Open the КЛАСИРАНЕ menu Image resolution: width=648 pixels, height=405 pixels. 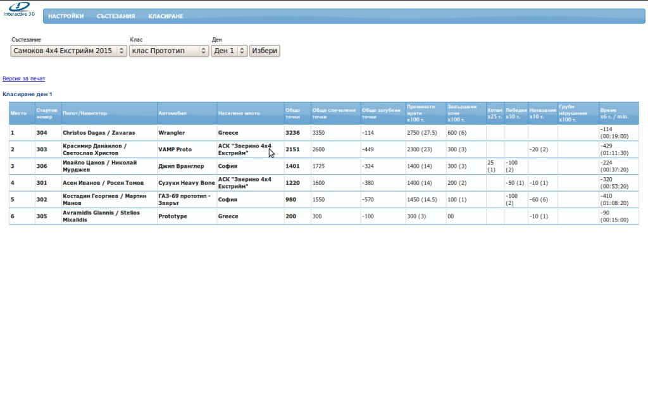coord(166,16)
